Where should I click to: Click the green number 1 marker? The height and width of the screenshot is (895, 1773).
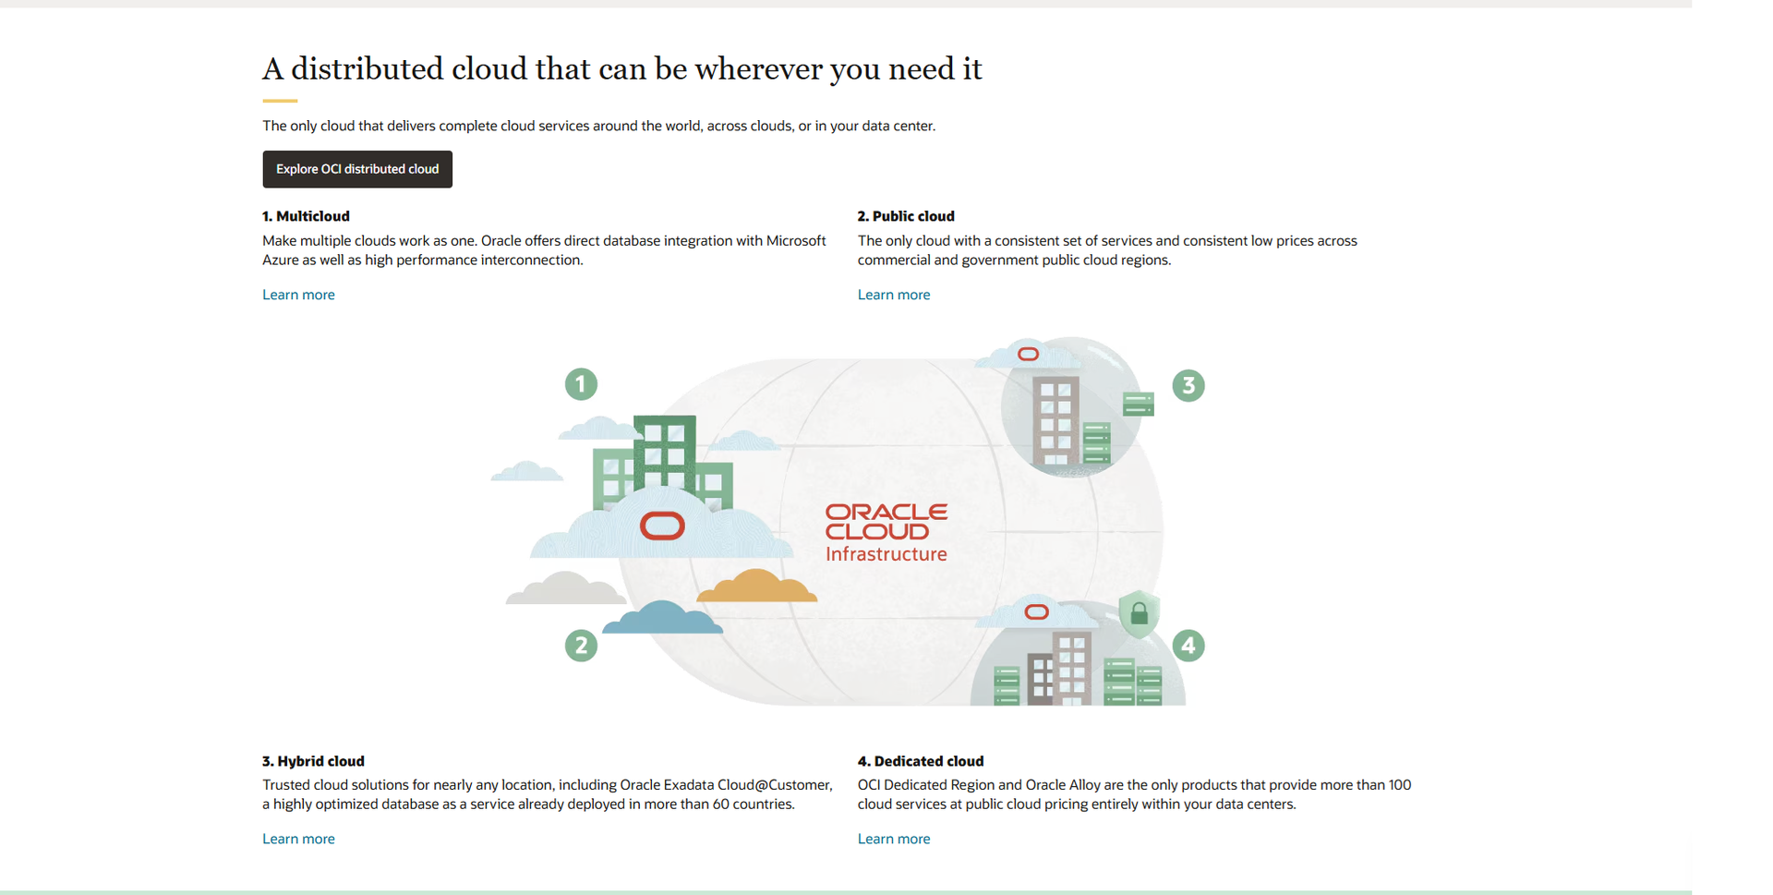(x=581, y=384)
